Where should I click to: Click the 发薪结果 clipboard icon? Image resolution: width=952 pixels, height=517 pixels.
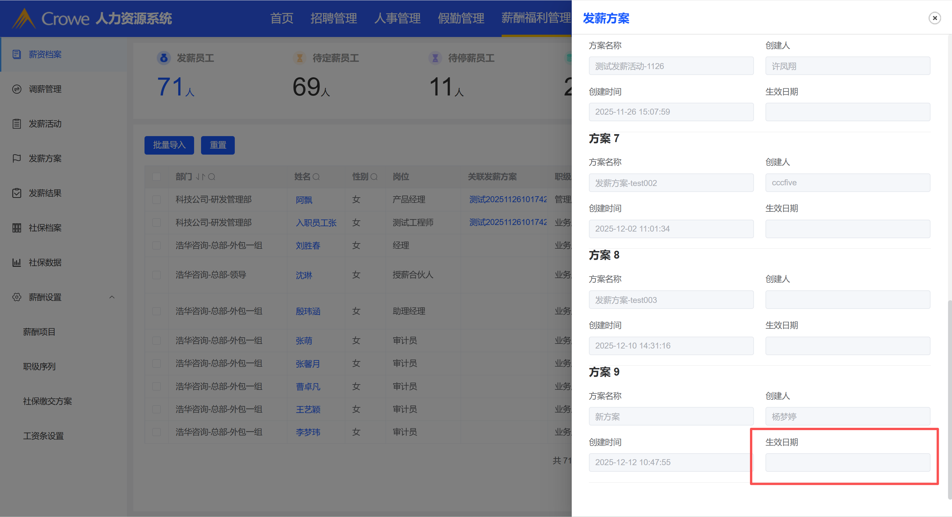tap(17, 193)
